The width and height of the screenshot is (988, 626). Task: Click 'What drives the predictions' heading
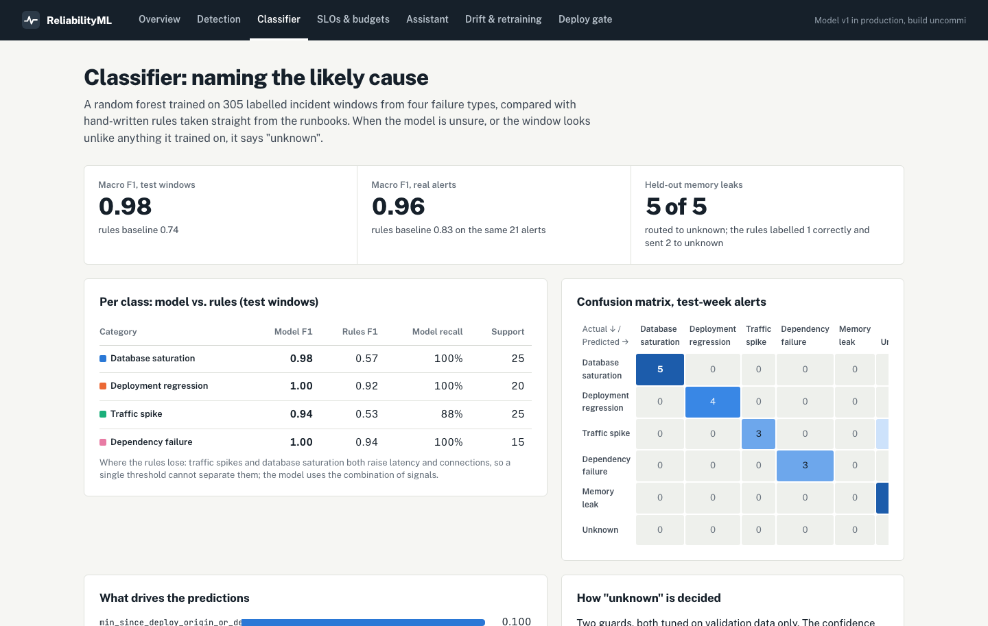click(x=174, y=598)
